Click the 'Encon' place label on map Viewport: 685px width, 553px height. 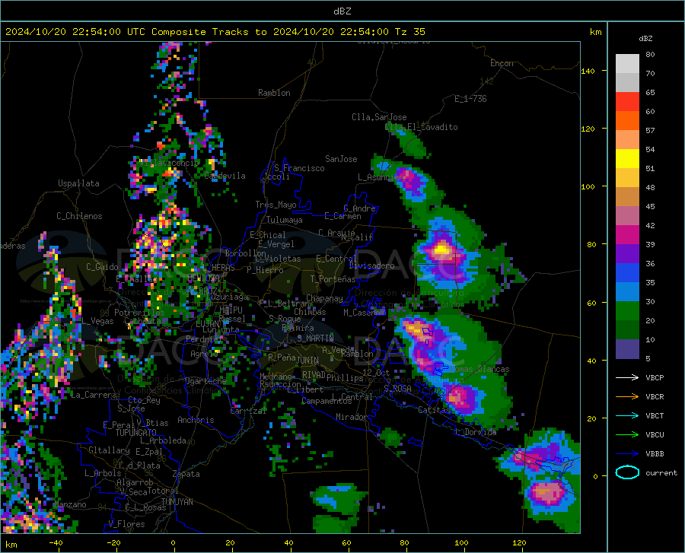click(502, 63)
